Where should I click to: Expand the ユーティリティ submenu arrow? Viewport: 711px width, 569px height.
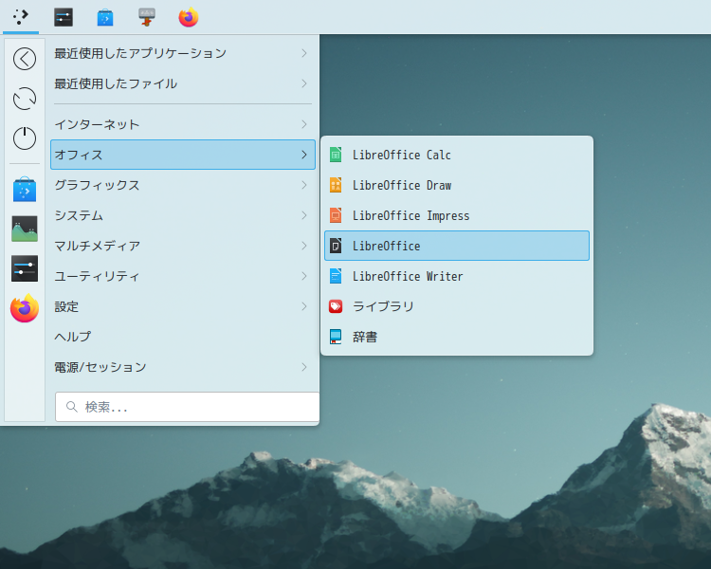pyautogui.click(x=304, y=276)
